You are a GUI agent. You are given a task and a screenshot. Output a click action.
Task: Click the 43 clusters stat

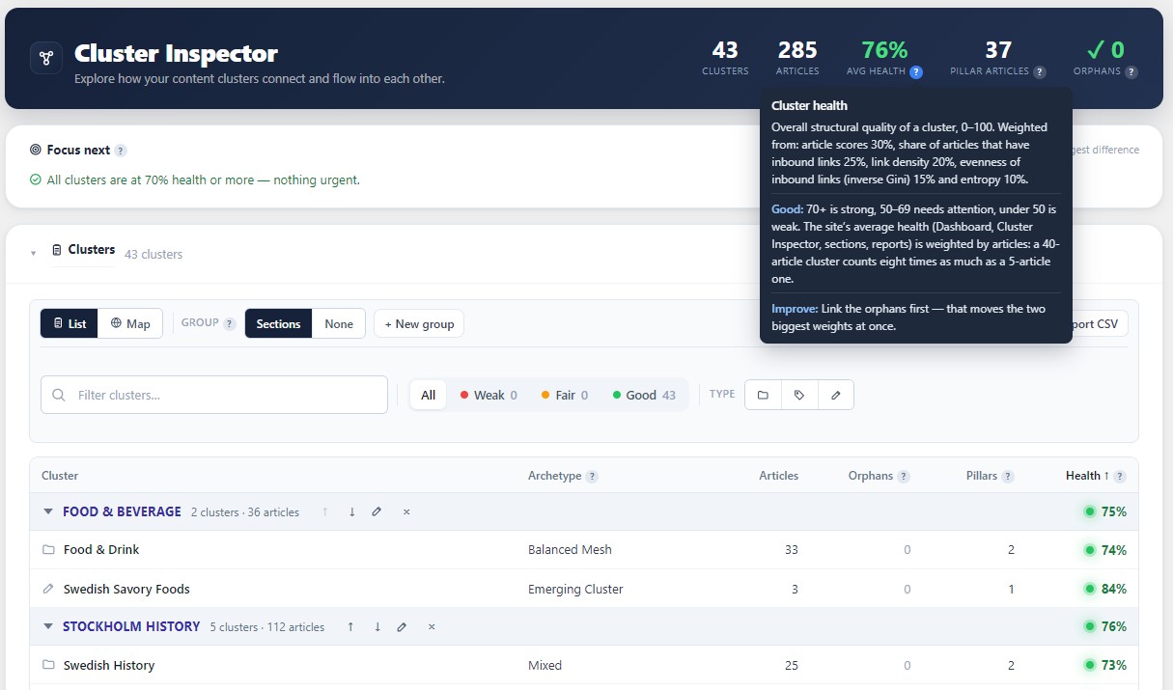point(725,58)
